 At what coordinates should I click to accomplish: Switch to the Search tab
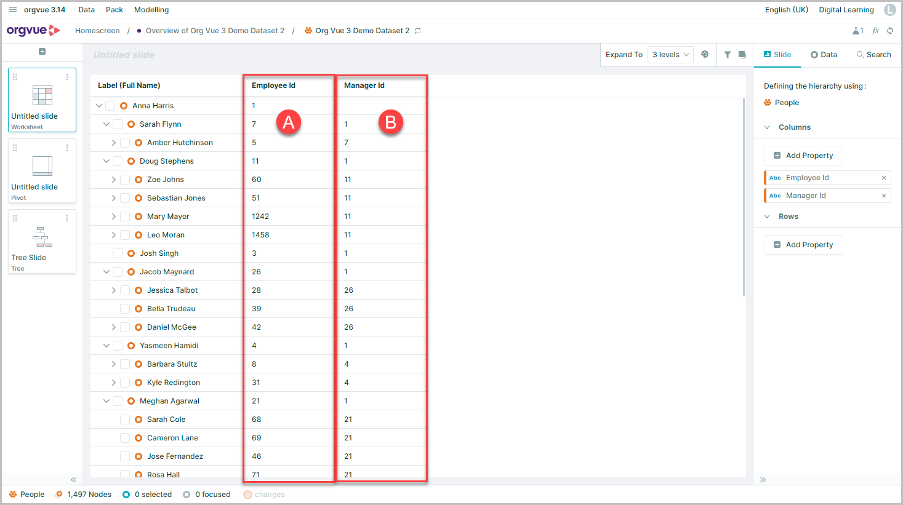pos(873,55)
